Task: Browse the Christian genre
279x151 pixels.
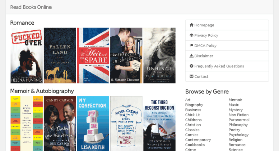Action: 193,125
